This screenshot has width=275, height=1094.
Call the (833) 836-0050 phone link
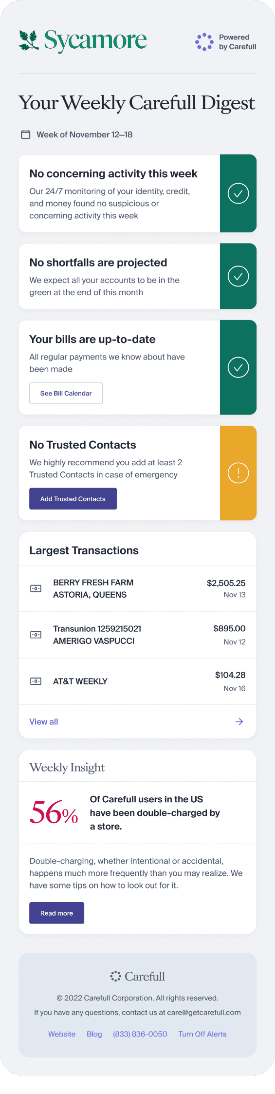140,1034
